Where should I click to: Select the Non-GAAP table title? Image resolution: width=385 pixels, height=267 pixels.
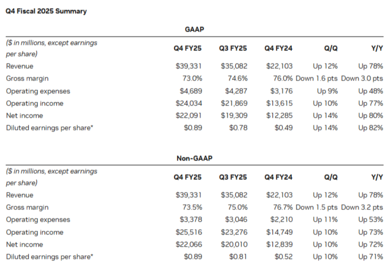pyautogui.click(x=195, y=159)
